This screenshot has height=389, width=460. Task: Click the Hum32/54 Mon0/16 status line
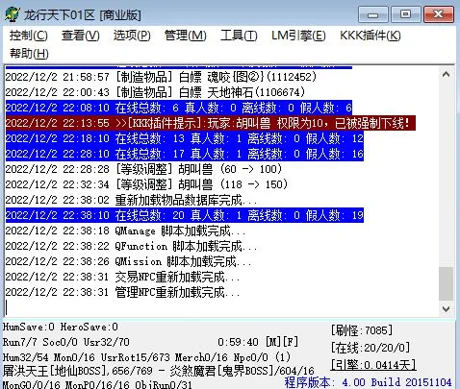[146, 356]
